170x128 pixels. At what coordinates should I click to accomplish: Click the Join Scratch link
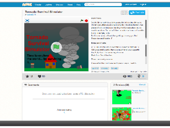(x=131, y=4)
